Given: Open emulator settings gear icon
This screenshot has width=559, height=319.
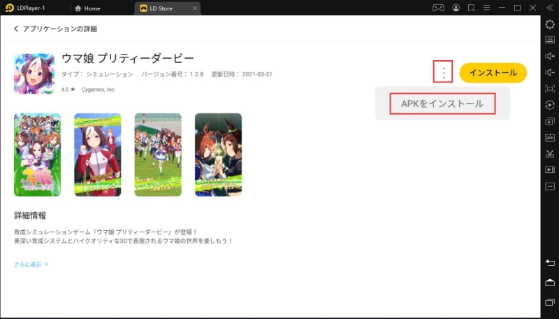Looking at the screenshot, I should coord(550,24).
